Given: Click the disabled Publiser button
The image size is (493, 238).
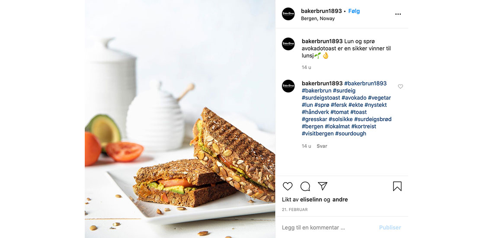Looking at the screenshot, I should pyautogui.click(x=390, y=227).
